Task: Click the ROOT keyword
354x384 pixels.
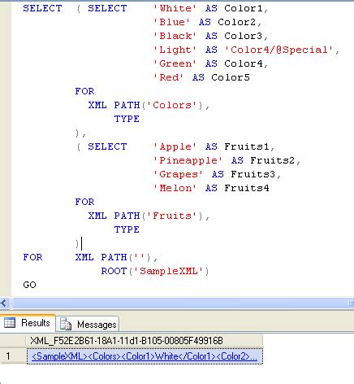Action: click(x=114, y=271)
